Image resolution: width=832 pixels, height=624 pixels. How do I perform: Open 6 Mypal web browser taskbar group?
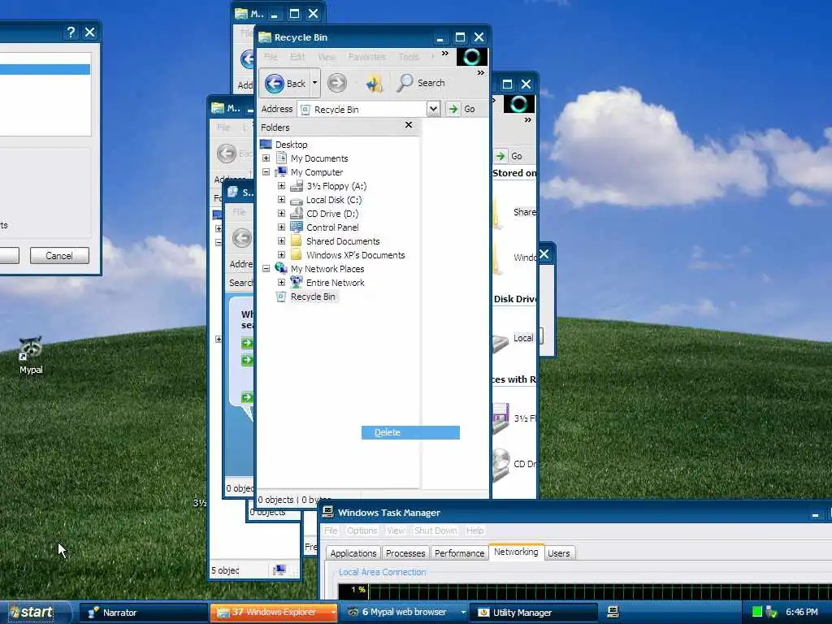click(404, 613)
